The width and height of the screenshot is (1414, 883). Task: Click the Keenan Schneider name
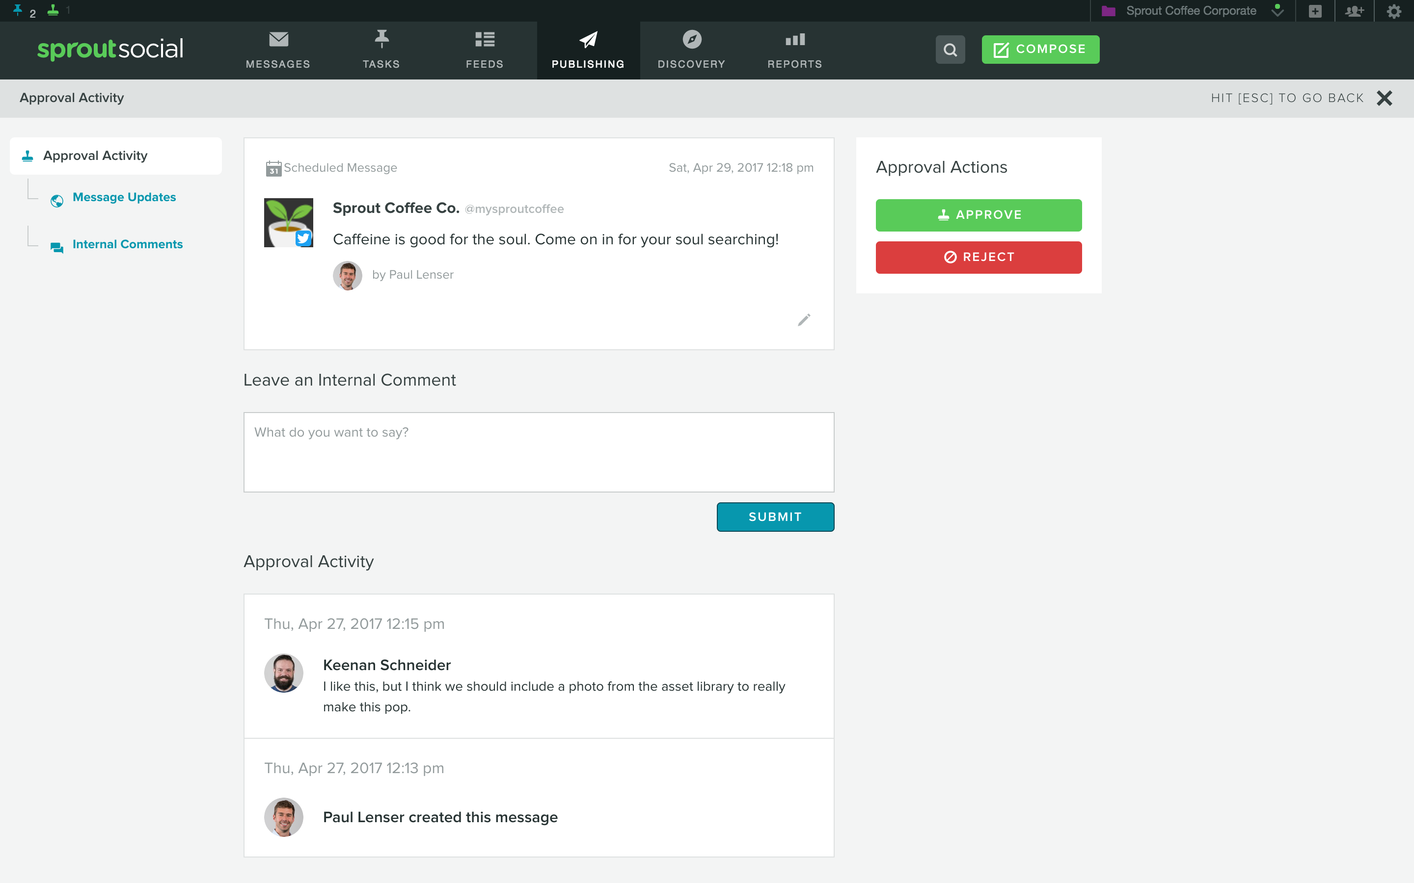pos(387,665)
